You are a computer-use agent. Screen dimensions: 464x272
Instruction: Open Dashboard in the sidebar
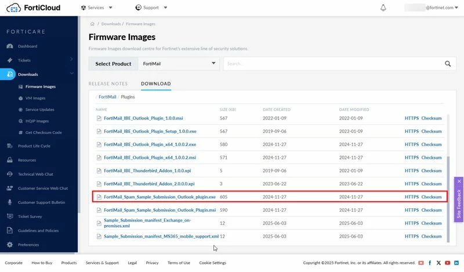click(27, 46)
